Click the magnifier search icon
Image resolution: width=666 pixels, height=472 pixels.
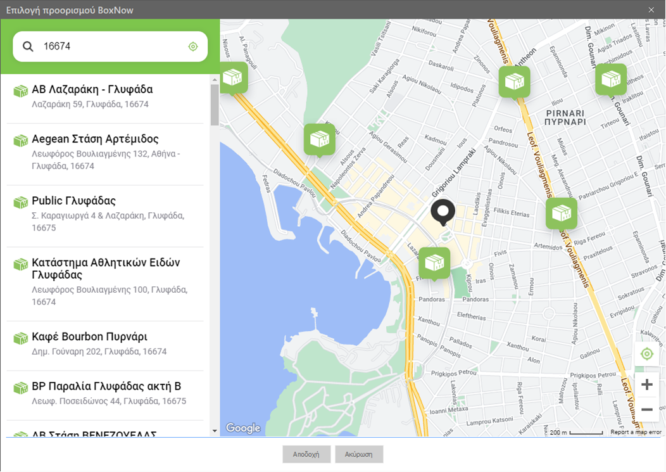[x=28, y=46]
